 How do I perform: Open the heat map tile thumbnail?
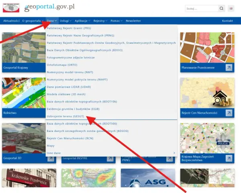88,178
